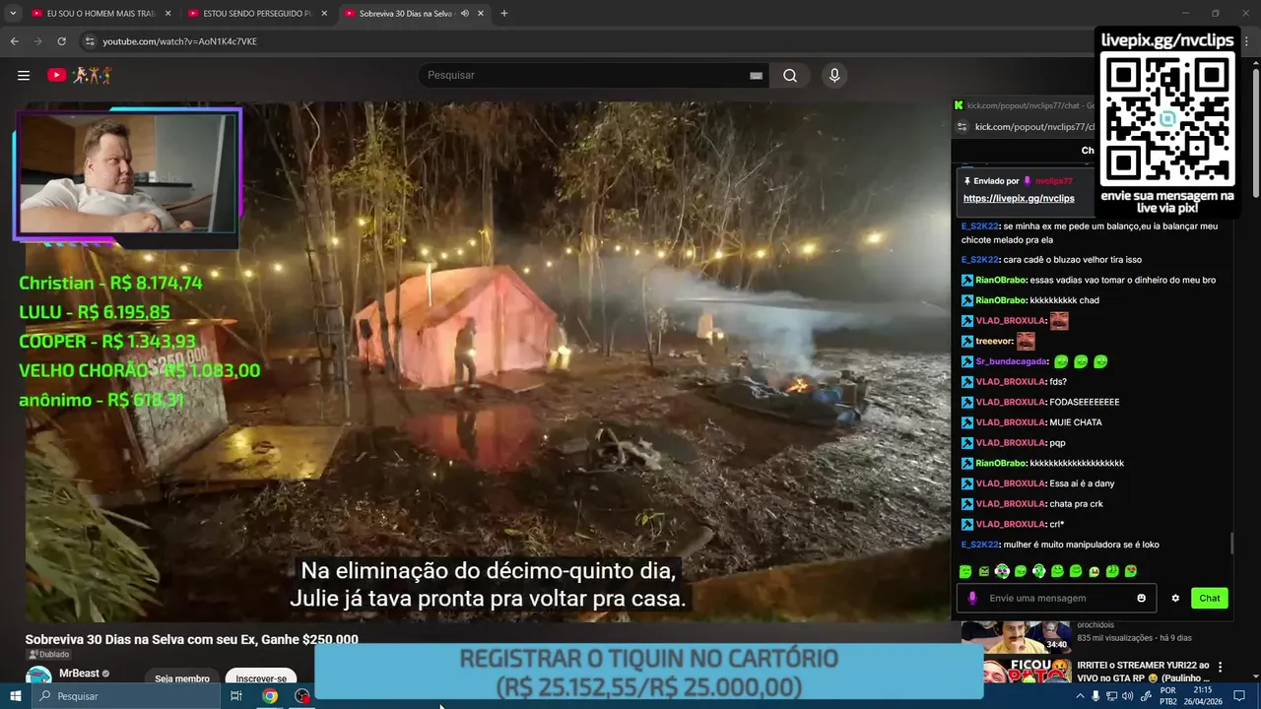Click donor entry 'Christian - R$ 8.174,74'

[x=110, y=283]
